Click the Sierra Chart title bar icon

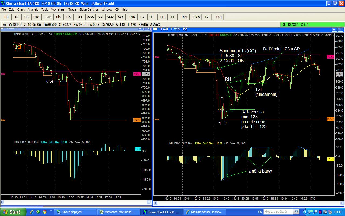pos(3,4)
